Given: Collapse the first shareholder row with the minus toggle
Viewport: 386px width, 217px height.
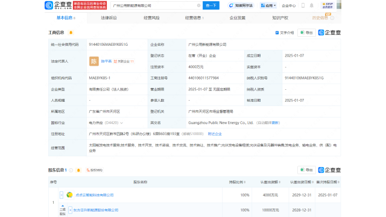Looking at the screenshot, I should (62, 195).
